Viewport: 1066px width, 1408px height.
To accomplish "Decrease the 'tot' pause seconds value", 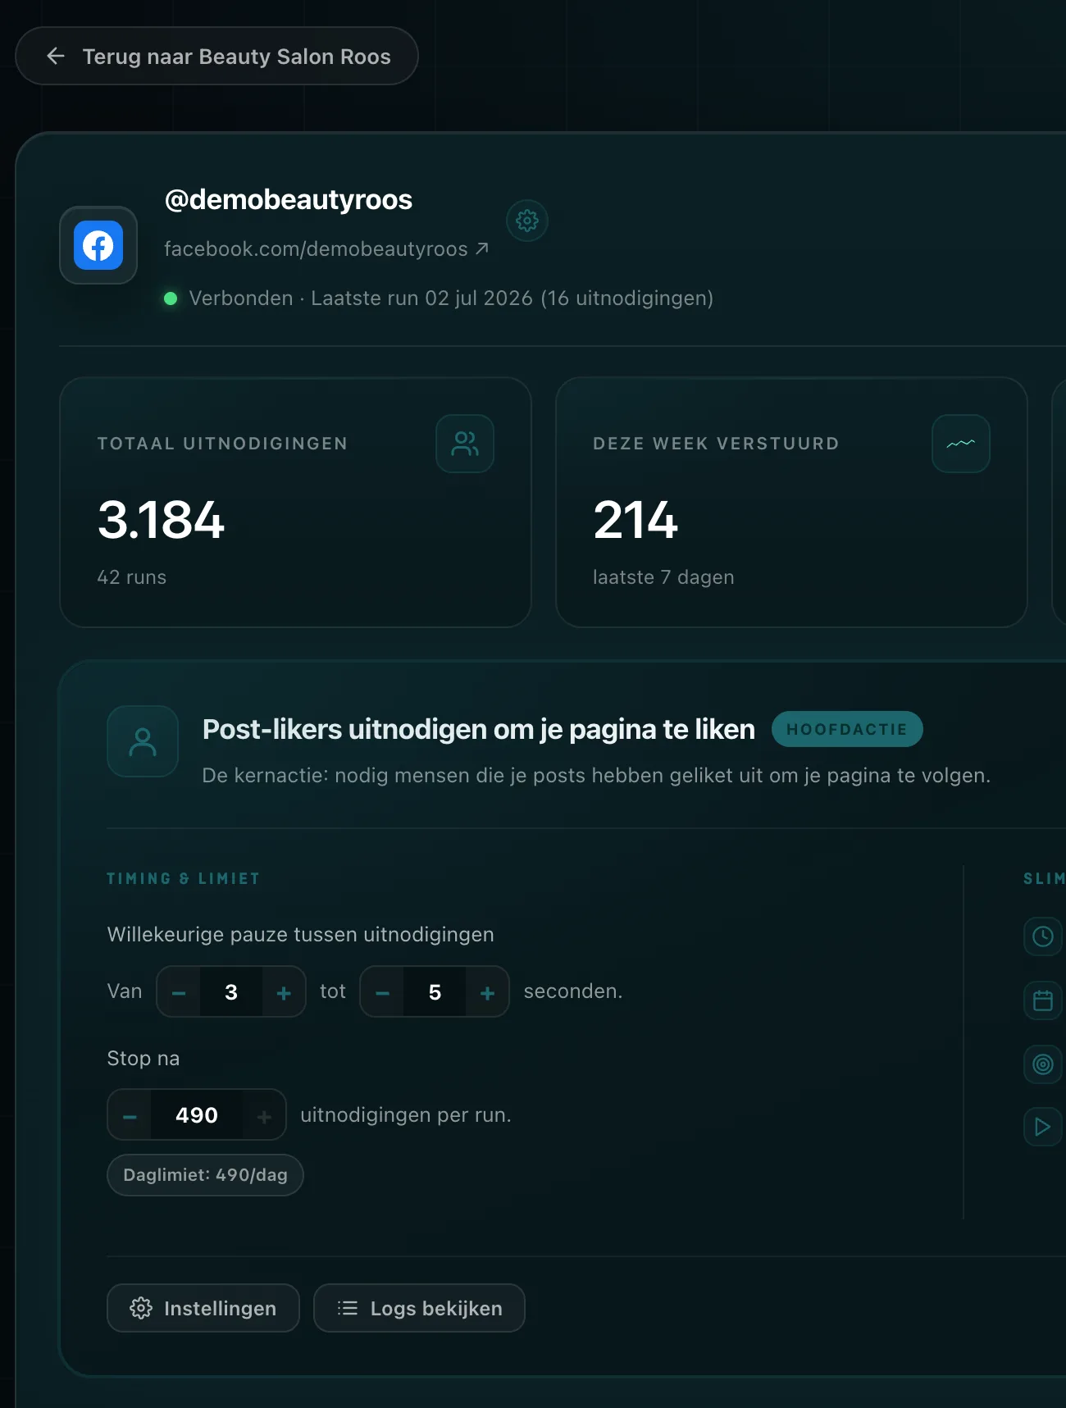I will [x=382, y=992].
